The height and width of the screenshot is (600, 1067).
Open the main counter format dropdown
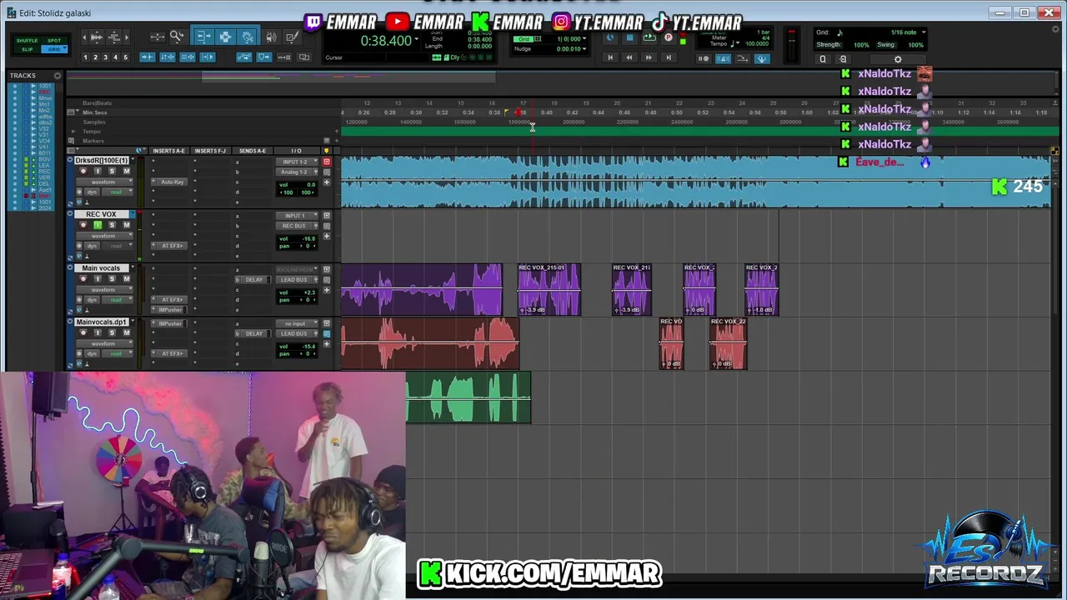[x=417, y=39]
